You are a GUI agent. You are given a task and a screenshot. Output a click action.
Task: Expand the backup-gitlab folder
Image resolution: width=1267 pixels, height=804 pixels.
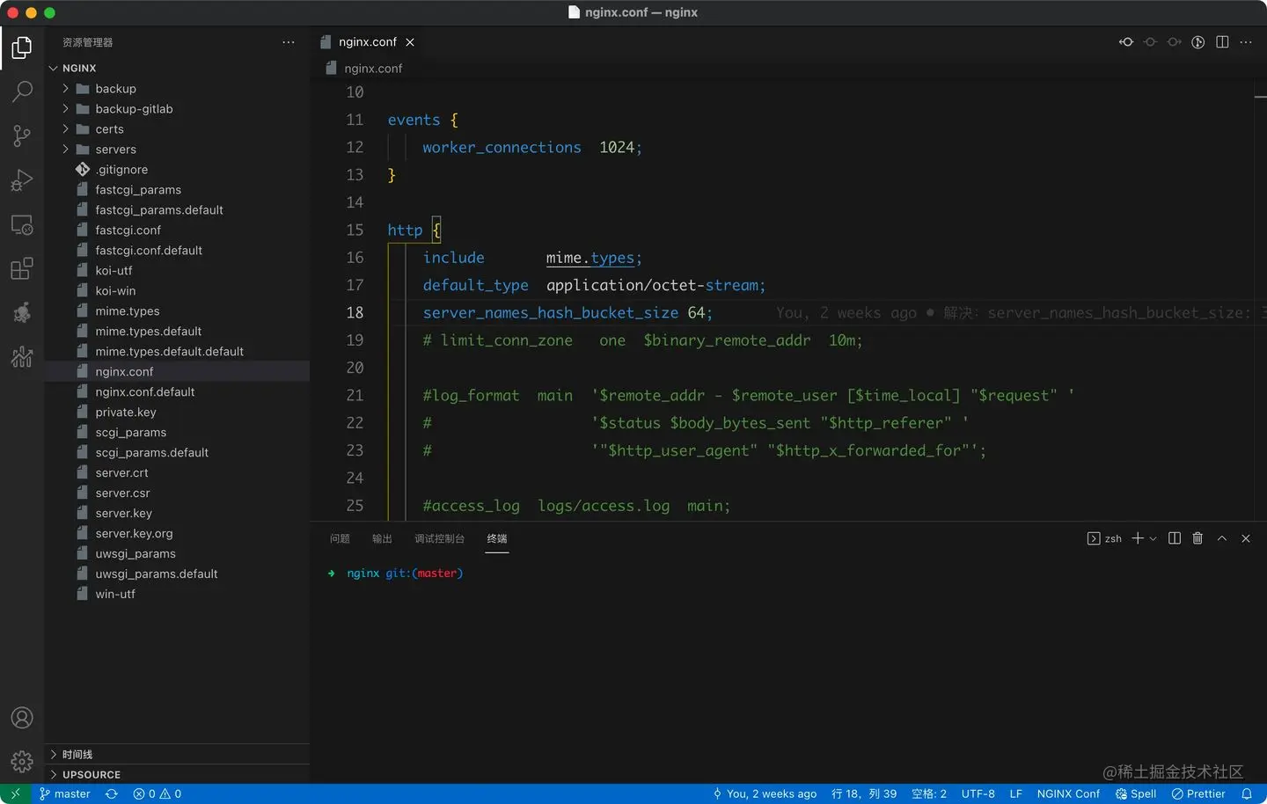177,109
